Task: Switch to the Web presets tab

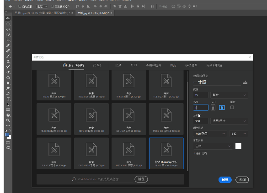Action: pyautogui.click(x=173, y=65)
